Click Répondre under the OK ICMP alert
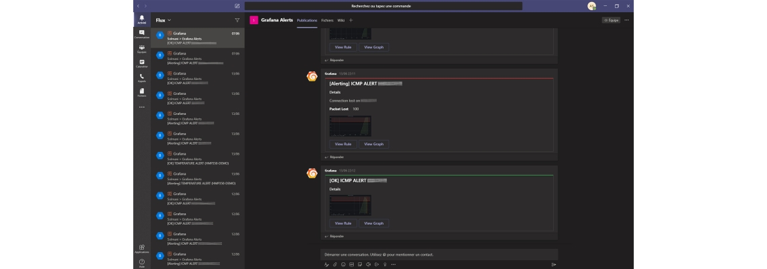Image resolution: width=767 pixels, height=269 pixels. 336,236
